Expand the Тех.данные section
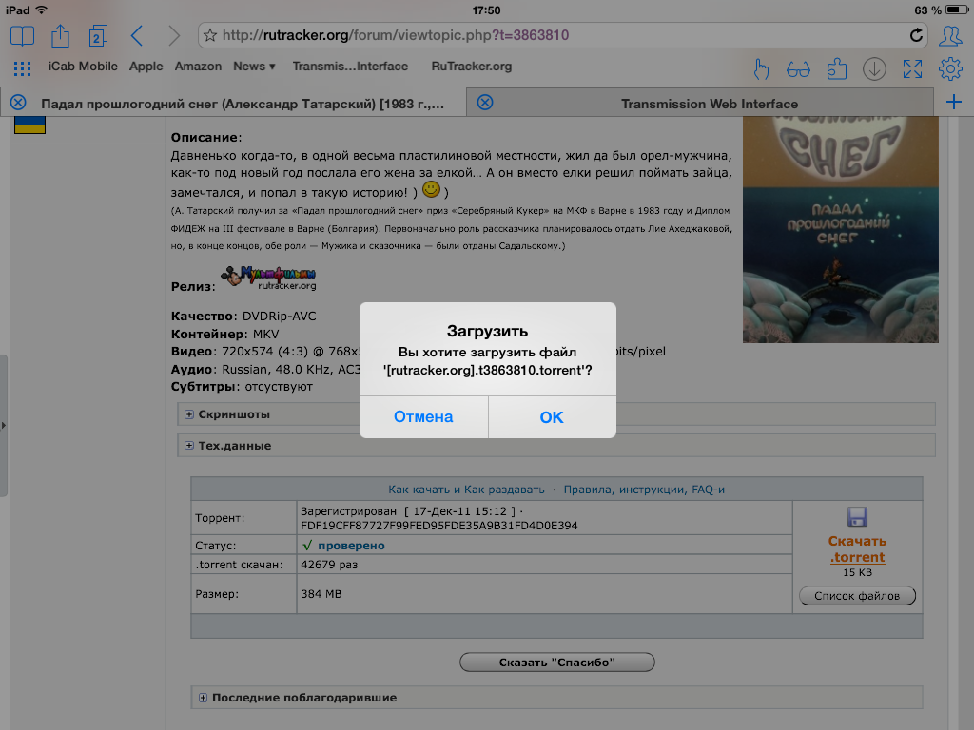974x730 pixels. (x=555, y=446)
